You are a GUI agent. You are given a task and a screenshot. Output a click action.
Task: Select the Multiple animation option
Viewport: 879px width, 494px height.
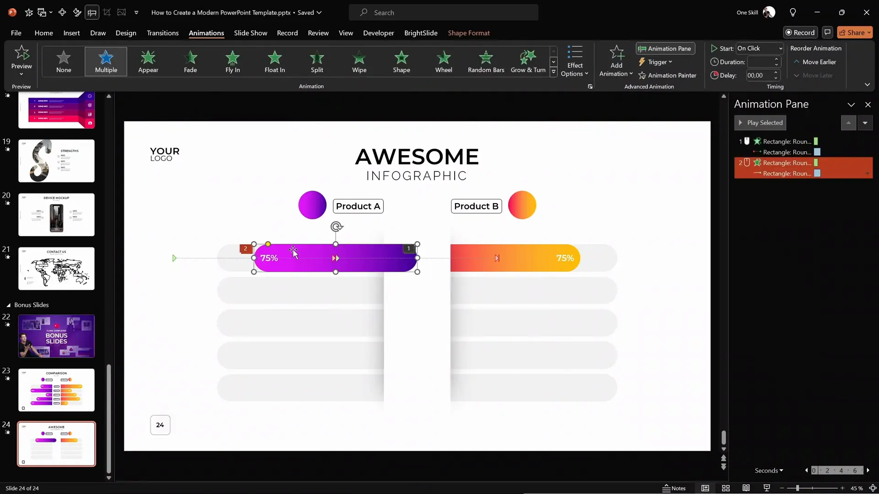click(x=106, y=62)
